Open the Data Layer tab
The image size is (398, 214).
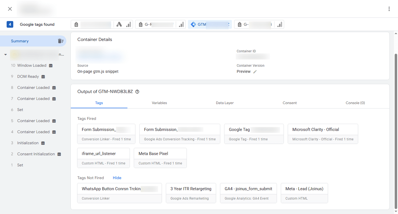(225, 103)
